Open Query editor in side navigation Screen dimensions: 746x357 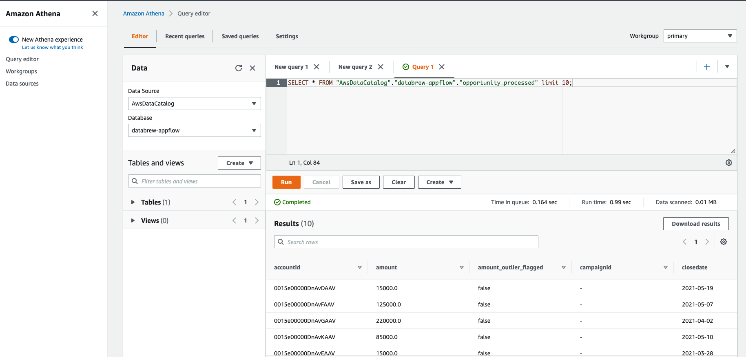tap(22, 59)
